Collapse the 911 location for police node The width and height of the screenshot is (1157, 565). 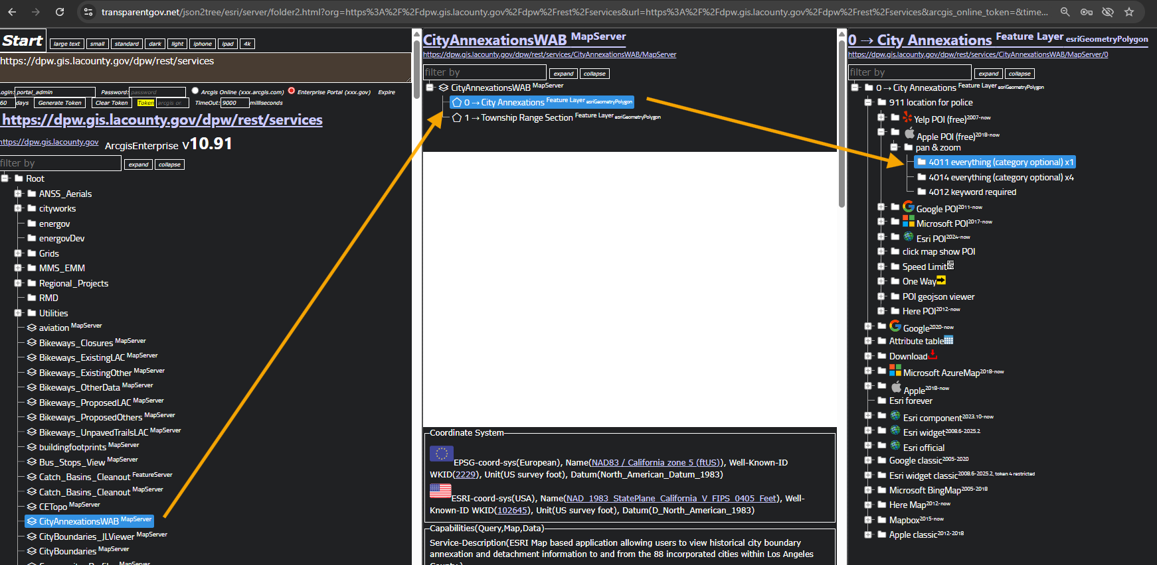[868, 102]
